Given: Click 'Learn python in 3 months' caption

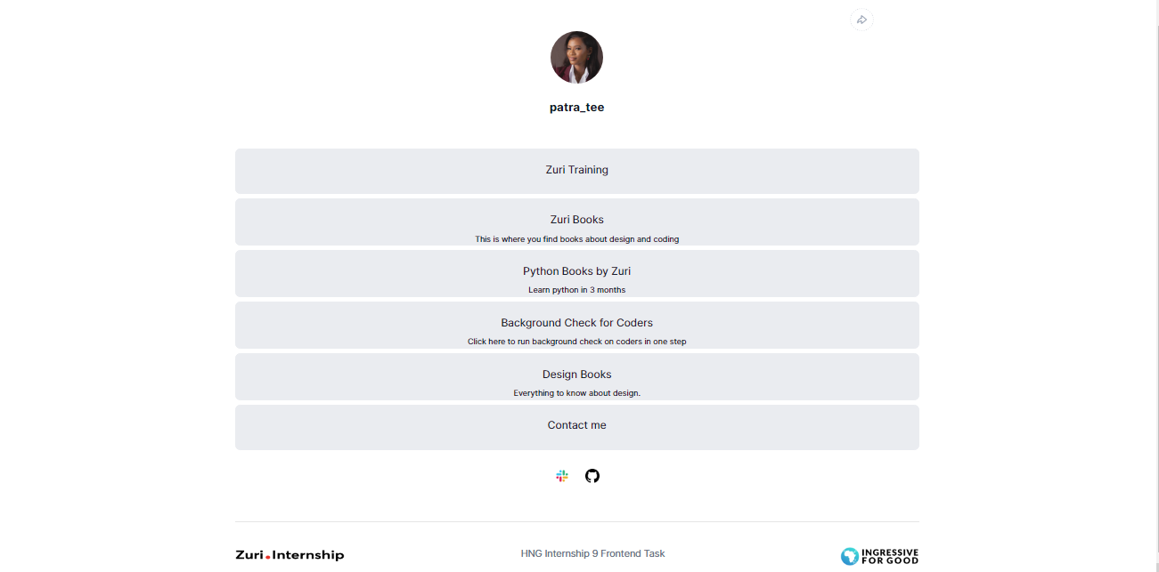Looking at the screenshot, I should (x=576, y=290).
